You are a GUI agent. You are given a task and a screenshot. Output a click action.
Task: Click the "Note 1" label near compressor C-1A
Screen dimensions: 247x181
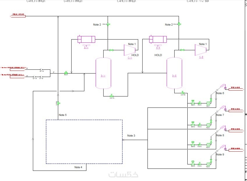pos(132,44)
